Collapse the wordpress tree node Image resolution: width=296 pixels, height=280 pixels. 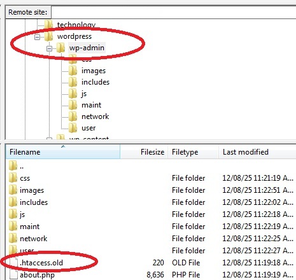38,37
